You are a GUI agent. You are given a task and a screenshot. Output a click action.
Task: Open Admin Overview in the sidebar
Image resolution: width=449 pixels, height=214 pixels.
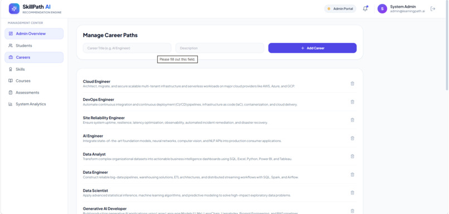click(34, 33)
